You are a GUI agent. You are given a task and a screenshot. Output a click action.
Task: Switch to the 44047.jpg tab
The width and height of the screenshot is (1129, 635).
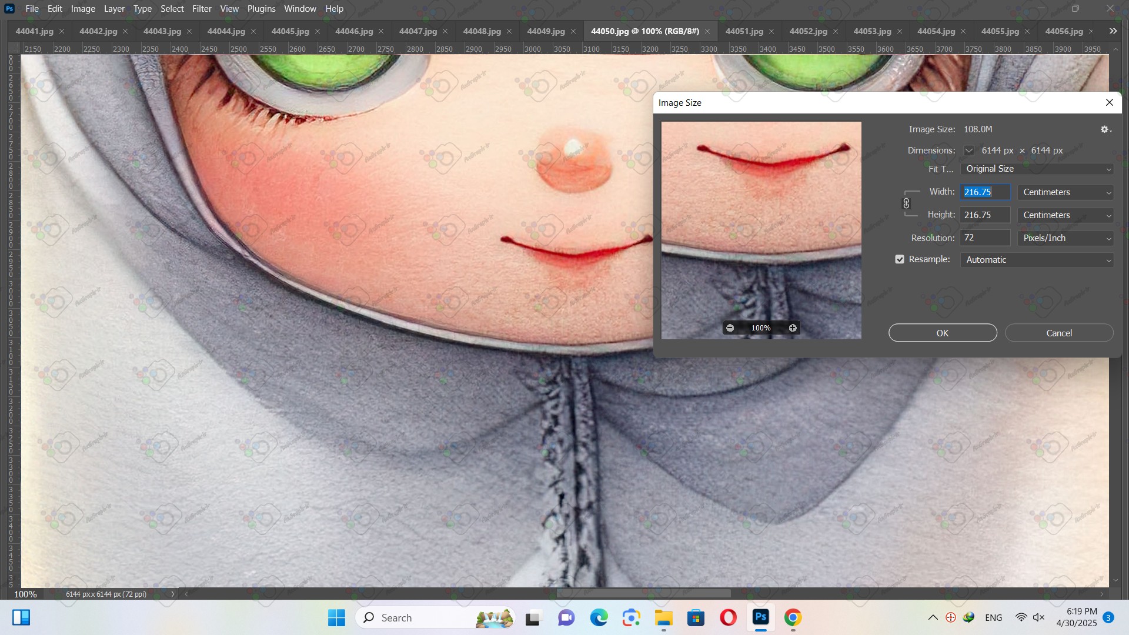(x=417, y=31)
